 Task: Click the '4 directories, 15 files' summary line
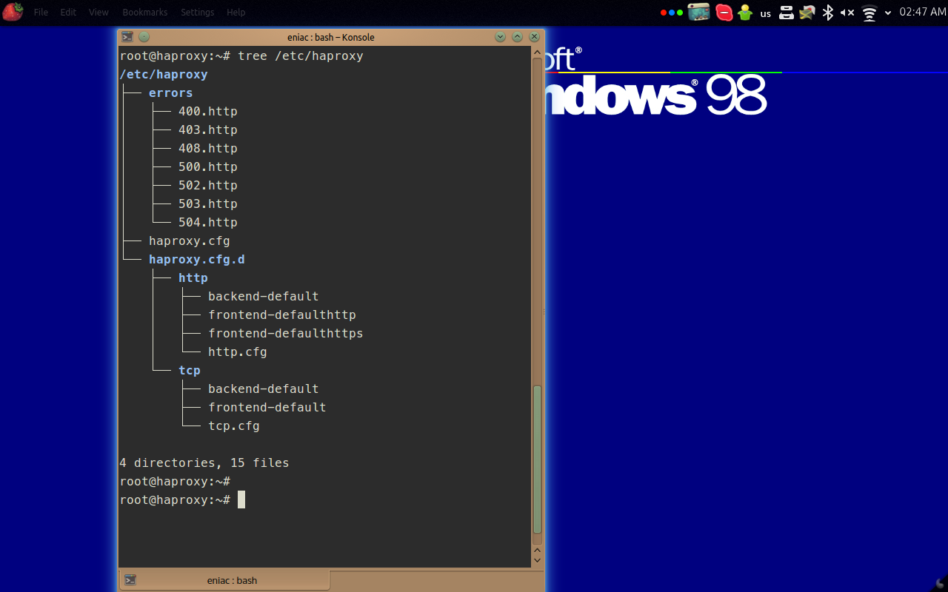click(x=204, y=462)
